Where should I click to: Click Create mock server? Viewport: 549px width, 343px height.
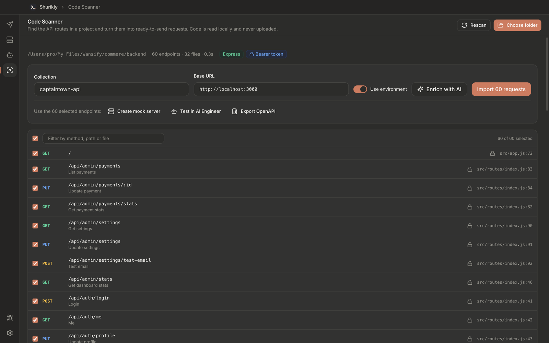pyautogui.click(x=134, y=111)
